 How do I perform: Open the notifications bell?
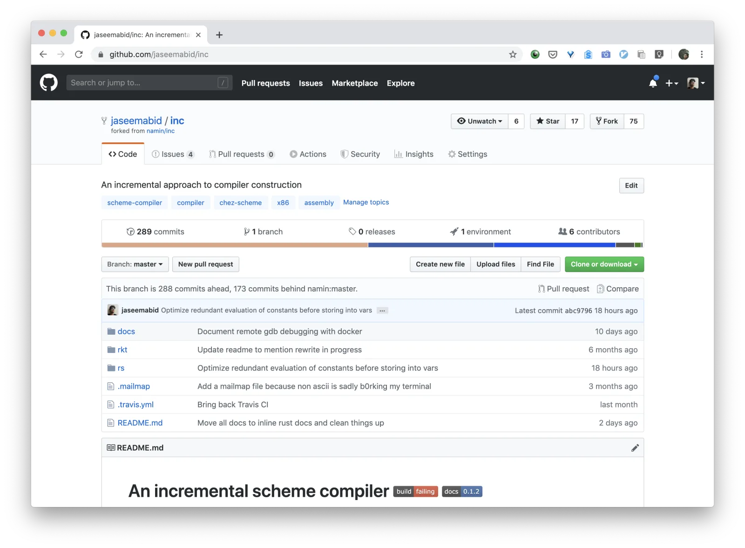(653, 83)
